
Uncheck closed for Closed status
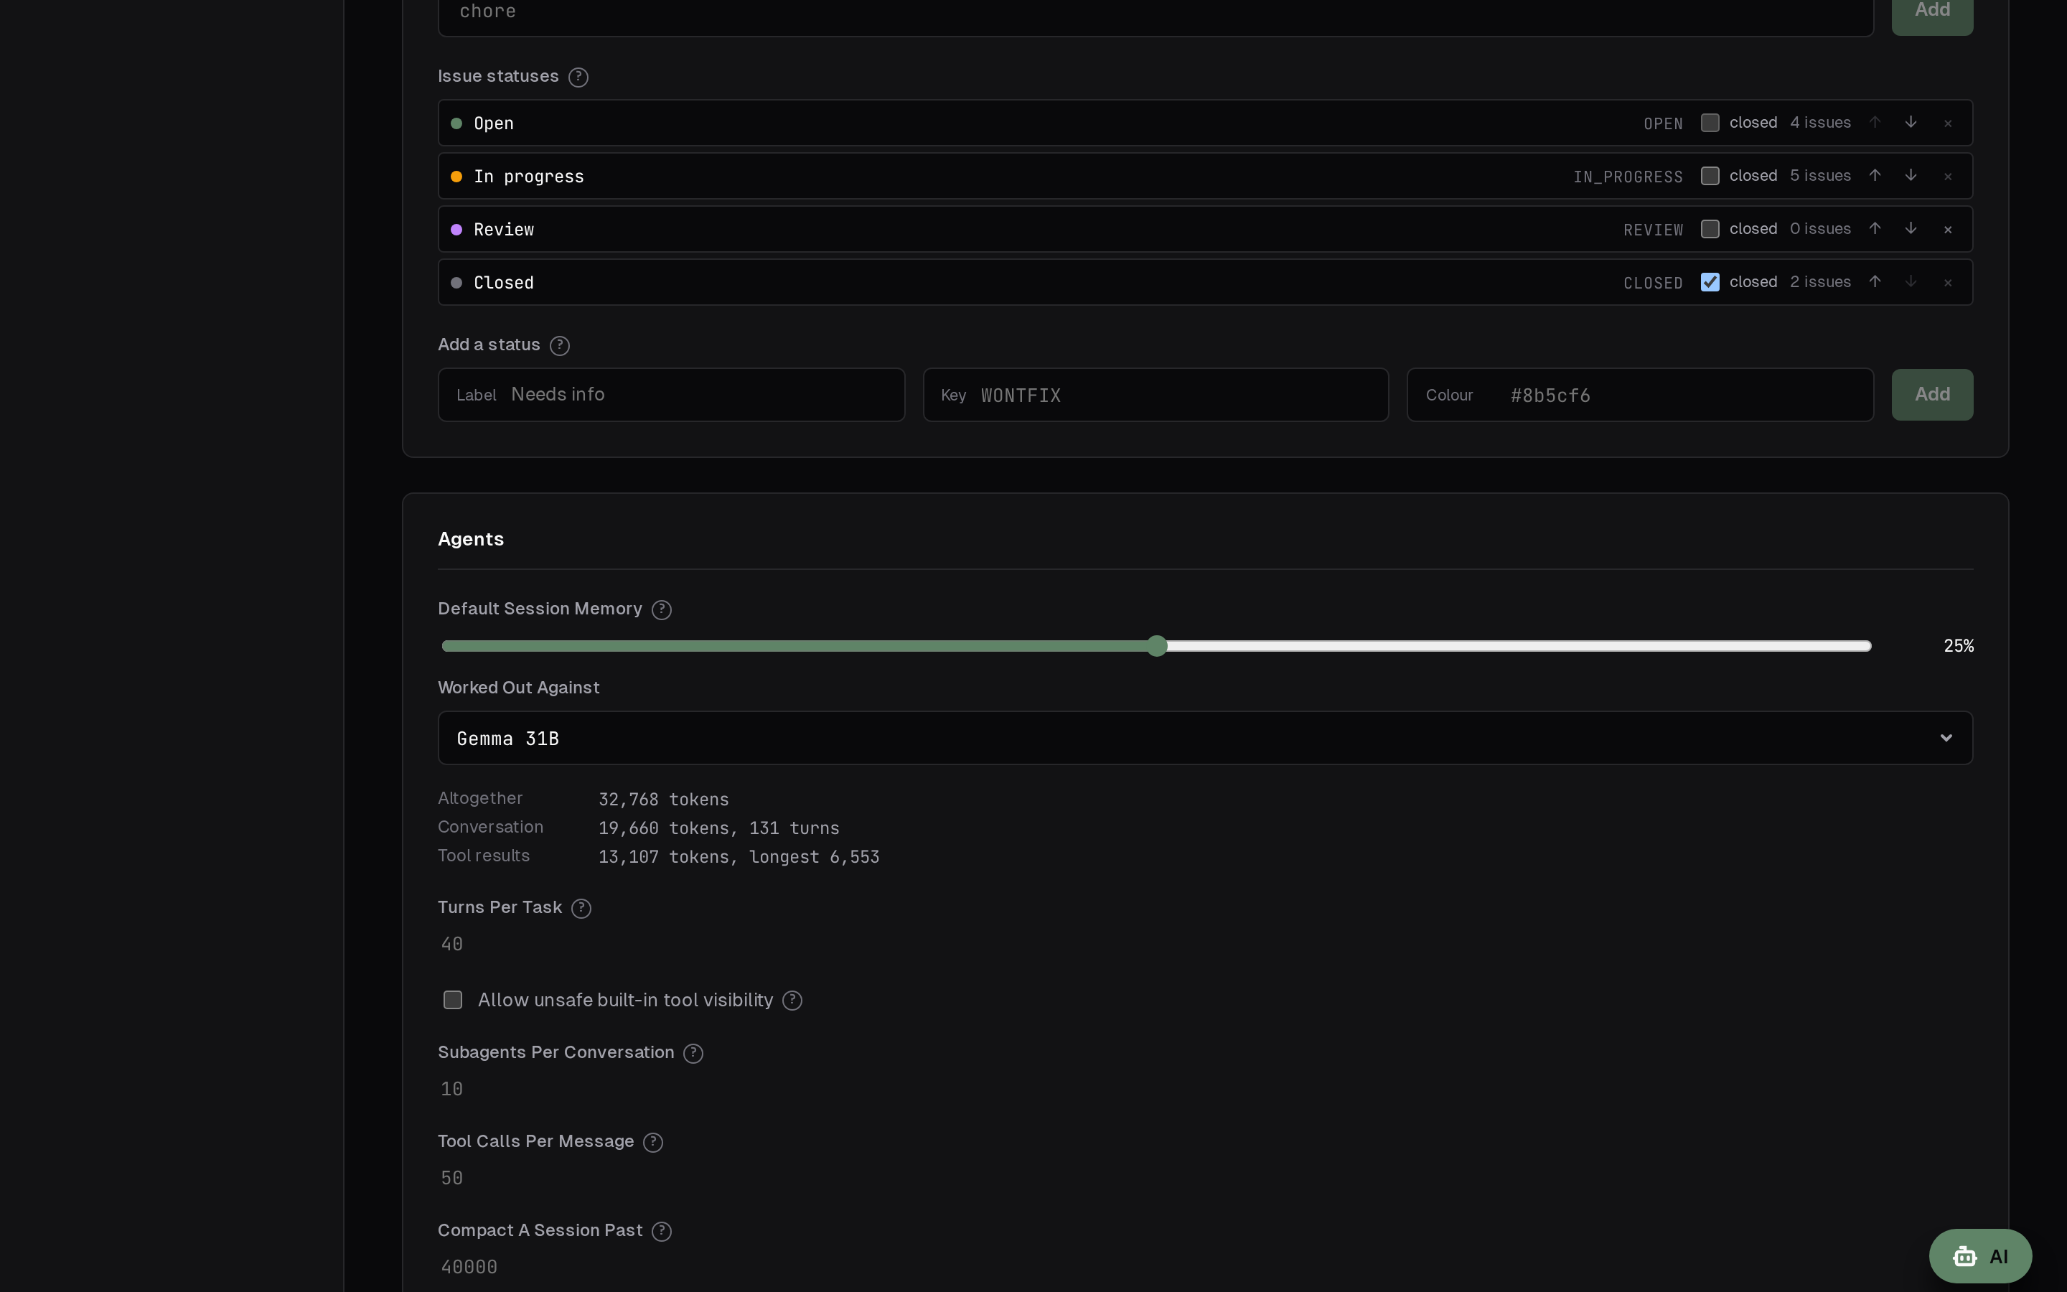click(x=1709, y=281)
